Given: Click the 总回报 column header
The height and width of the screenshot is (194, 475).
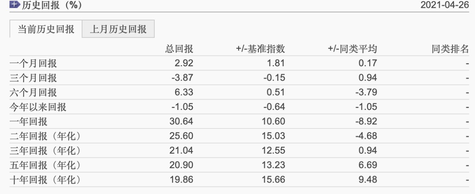Looking at the screenshot, I should point(179,49).
